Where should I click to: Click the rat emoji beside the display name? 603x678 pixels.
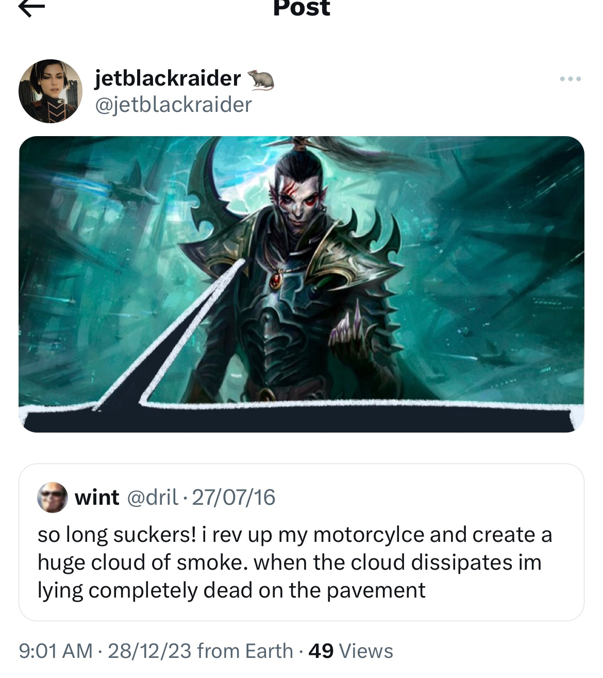pos(261,79)
